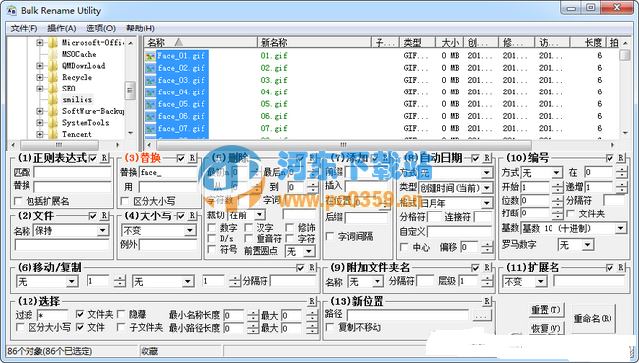Open the 类型 创建时间(当前) dropdown
Viewport: 639px width, 363px height.
pyautogui.click(x=487, y=188)
